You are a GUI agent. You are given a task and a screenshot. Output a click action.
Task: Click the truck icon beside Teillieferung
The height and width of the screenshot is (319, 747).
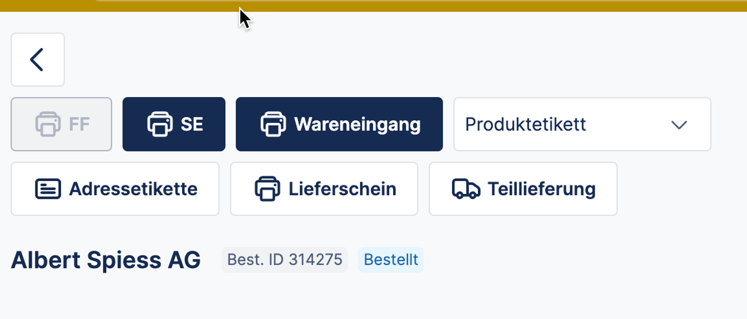466,189
